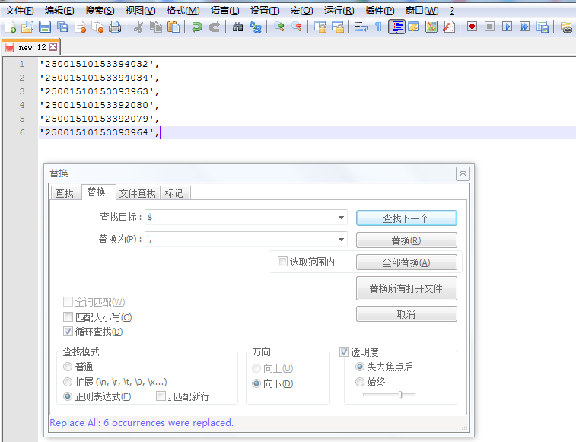This screenshot has height=442, width=576.
Task: Enable the 选取范围内 checkbox
Action: coord(282,262)
